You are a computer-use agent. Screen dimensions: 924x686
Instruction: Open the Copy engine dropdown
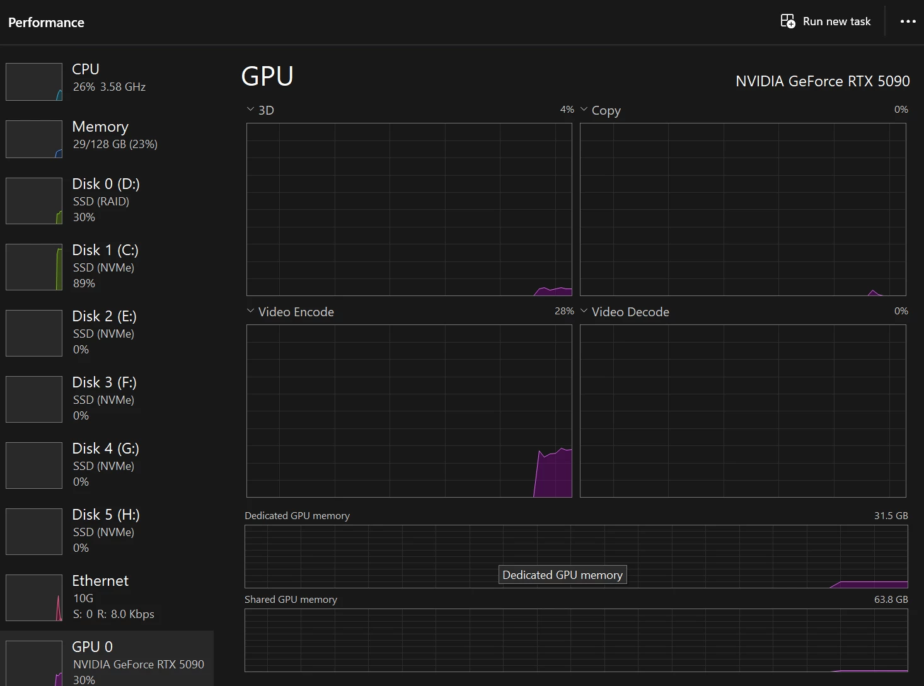click(584, 110)
